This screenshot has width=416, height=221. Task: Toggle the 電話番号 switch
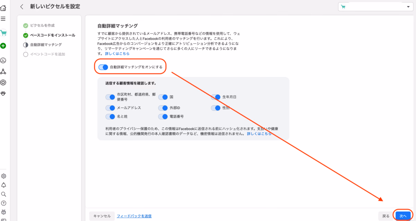pyautogui.click(x=163, y=117)
